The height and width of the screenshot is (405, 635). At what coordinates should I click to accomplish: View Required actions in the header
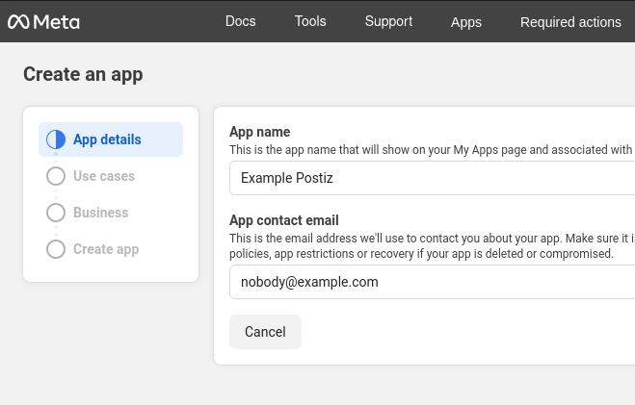(570, 21)
